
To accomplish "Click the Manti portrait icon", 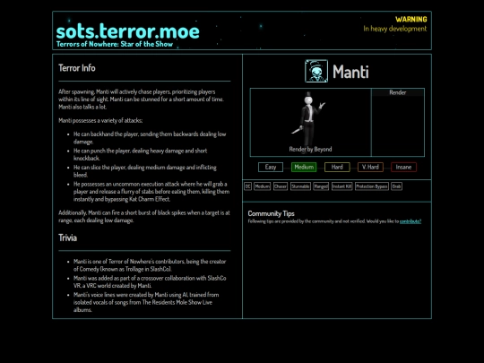I will tap(316, 71).
